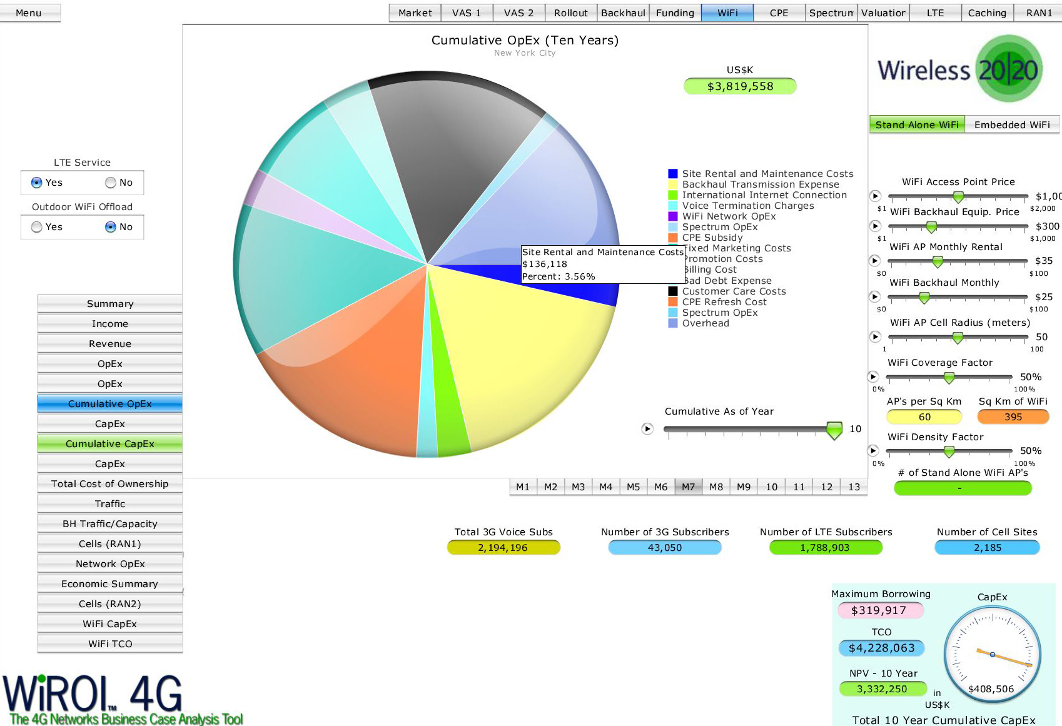Viewport: 1062px width, 726px height.
Task: Play the WiFi Coverage Factor animation
Action: [x=873, y=376]
